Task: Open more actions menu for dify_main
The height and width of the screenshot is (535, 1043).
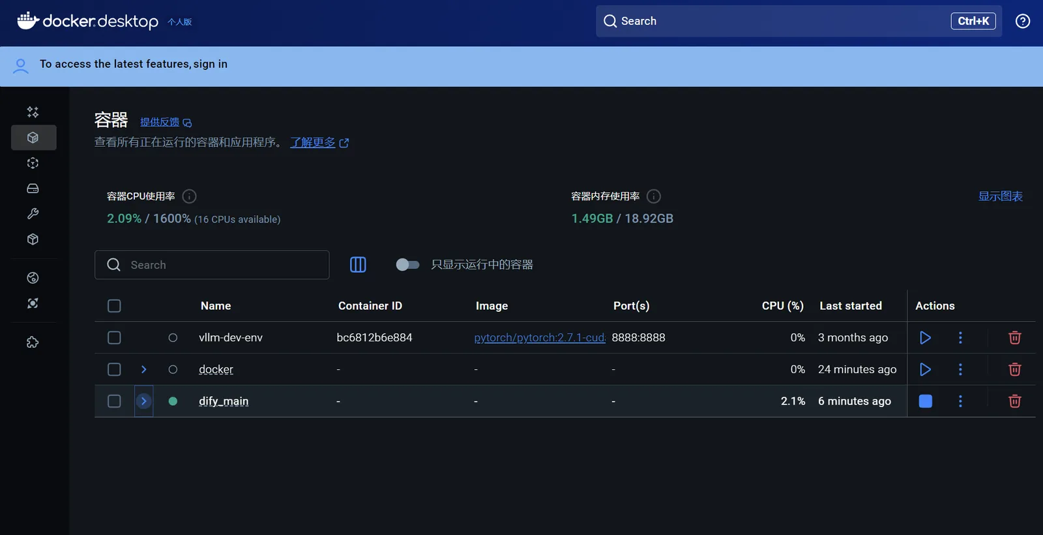Action: [960, 401]
